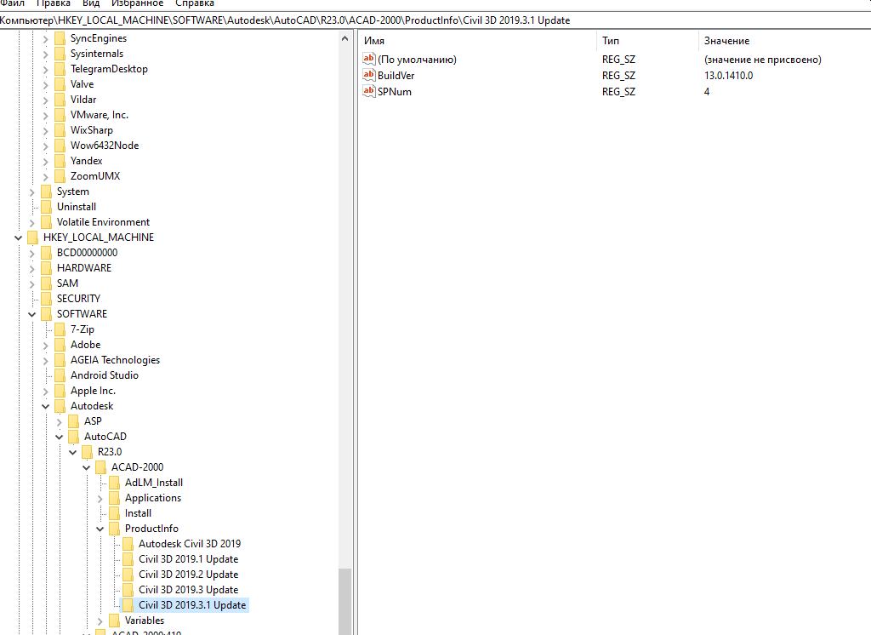Click the folder icon next to Sysinternals
Screen dimensions: 871x635
(x=60, y=54)
